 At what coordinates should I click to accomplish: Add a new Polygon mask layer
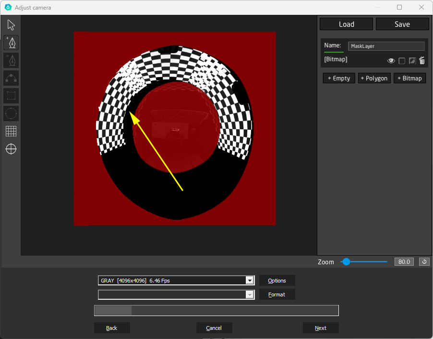[374, 78]
